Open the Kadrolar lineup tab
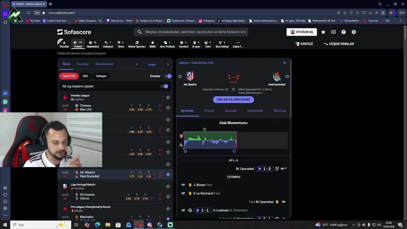The width and height of the screenshot is (407, 229). [x=231, y=111]
